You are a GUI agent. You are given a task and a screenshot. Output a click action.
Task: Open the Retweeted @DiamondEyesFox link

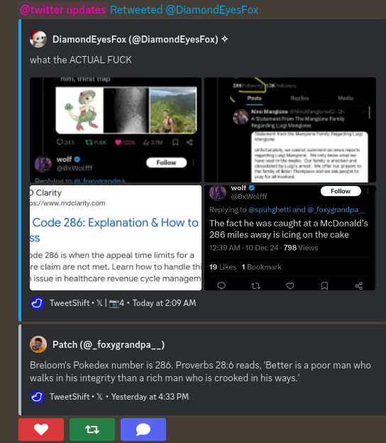coord(184,10)
